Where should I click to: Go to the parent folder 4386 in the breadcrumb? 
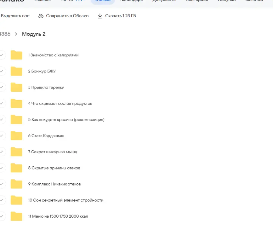5,34
